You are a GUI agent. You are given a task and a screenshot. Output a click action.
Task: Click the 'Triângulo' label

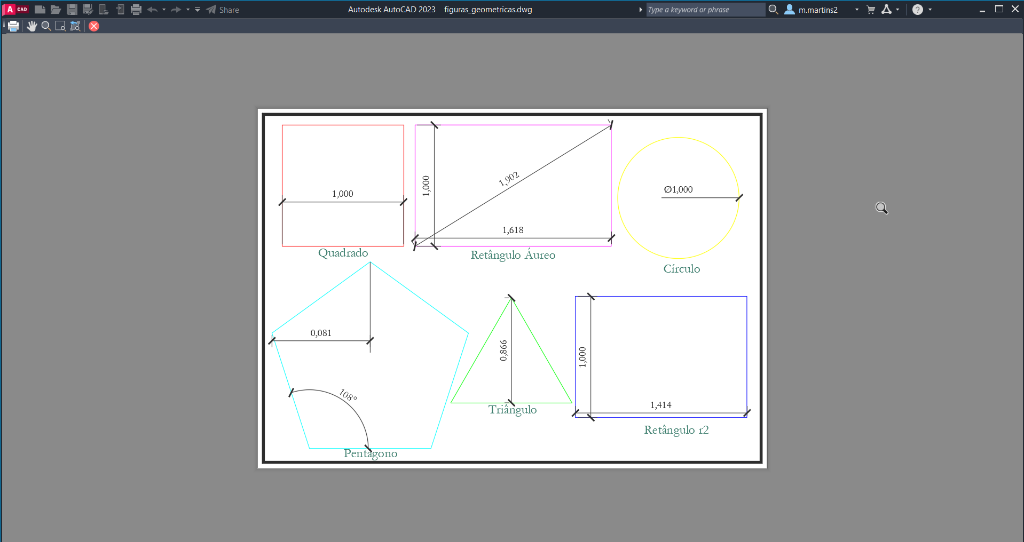(x=513, y=410)
